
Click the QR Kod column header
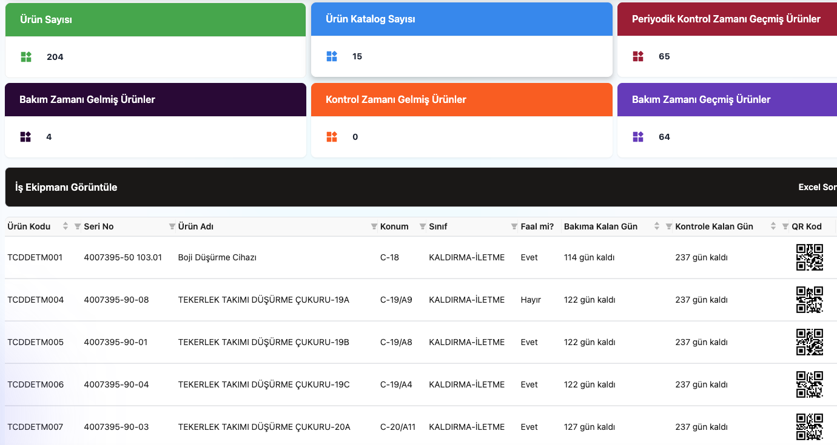click(x=807, y=226)
